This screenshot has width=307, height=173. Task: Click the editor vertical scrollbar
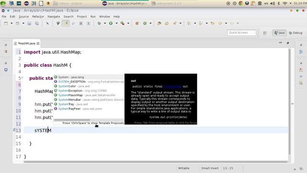click(290, 101)
